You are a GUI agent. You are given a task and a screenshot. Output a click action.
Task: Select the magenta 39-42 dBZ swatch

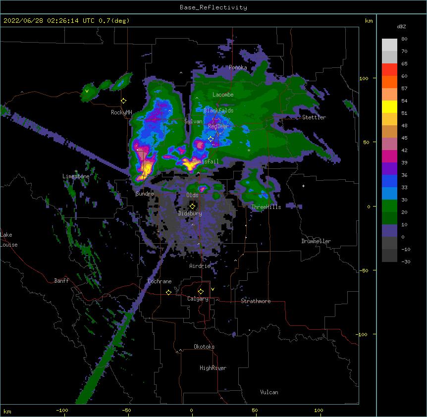(389, 156)
